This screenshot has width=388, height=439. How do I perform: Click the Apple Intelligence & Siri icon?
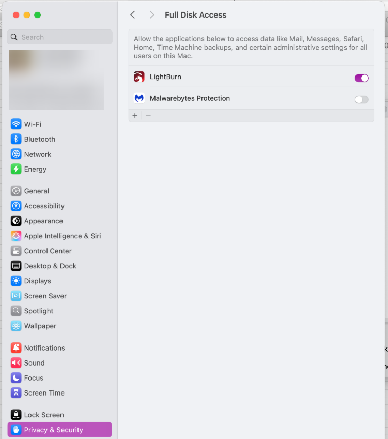click(x=16, y=236)
